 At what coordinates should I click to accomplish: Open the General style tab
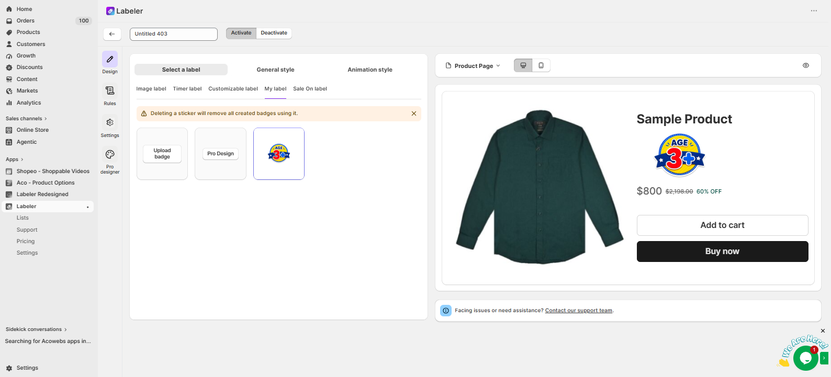[275, 70]
